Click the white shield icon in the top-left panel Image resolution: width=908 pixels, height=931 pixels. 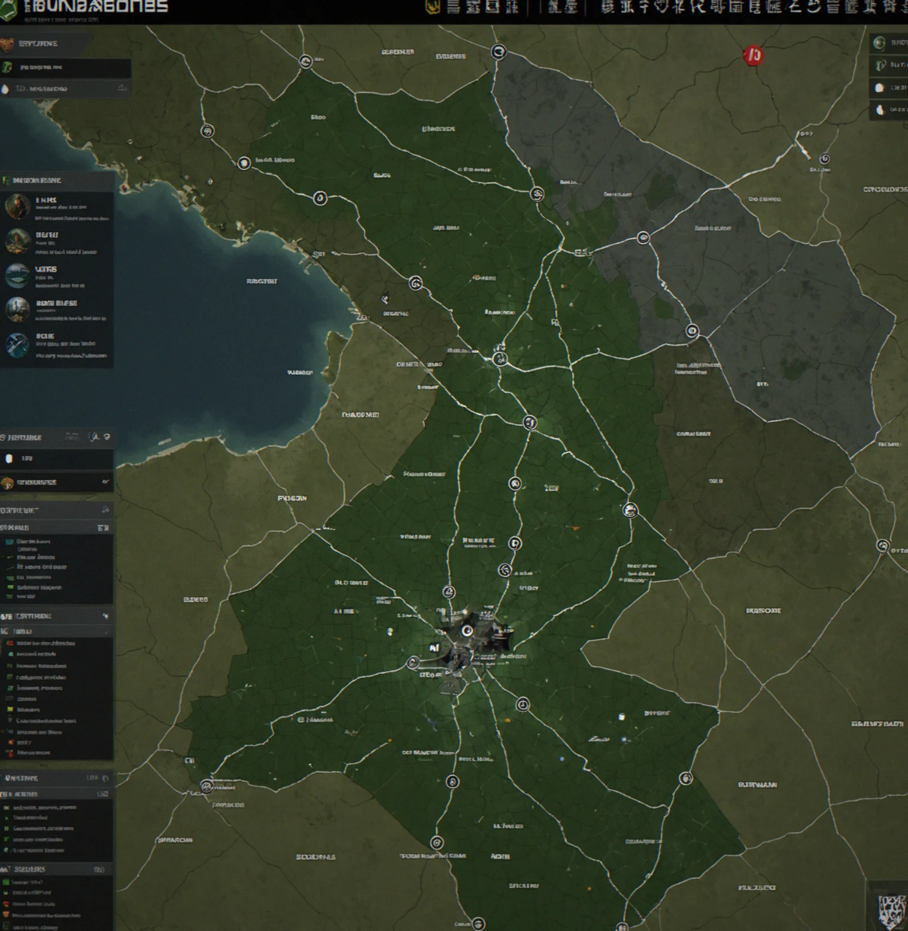pos(5,89)
